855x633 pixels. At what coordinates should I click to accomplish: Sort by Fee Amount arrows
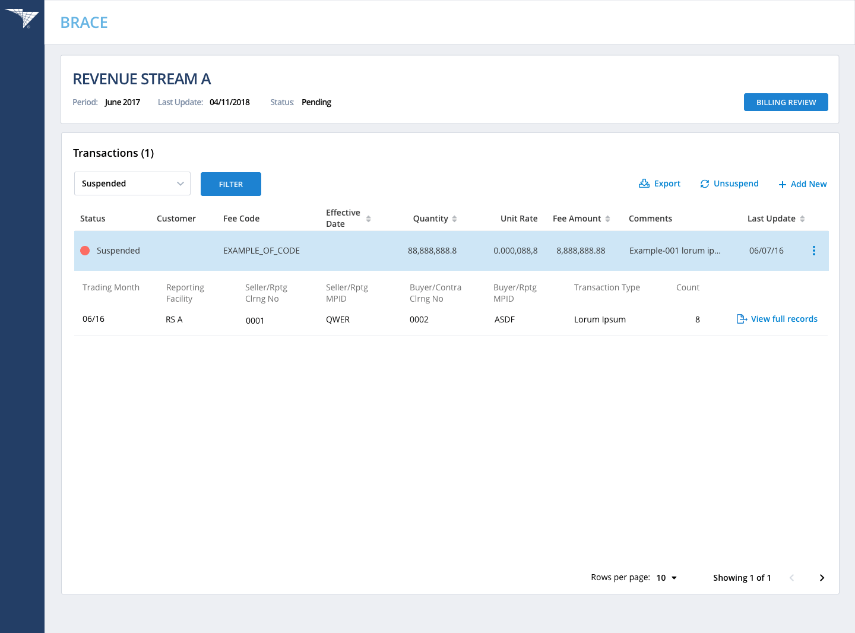pyautogui.click(x=607, y=219)
